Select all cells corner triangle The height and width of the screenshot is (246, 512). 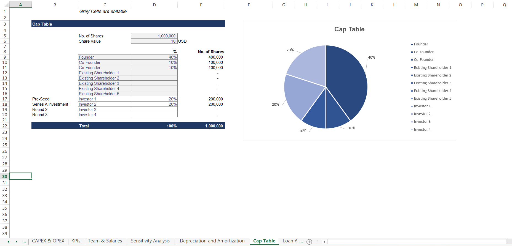pyautogui.click(x=7, y=5)
